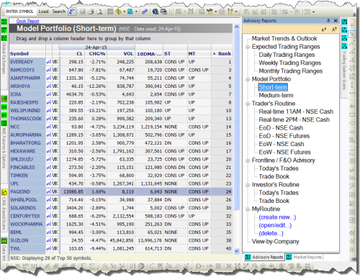The height and width of the screenshot is (277, 360).
Task: Click the blue square toolbar icon
Action: pyautogui.click(x=130, y=12)
